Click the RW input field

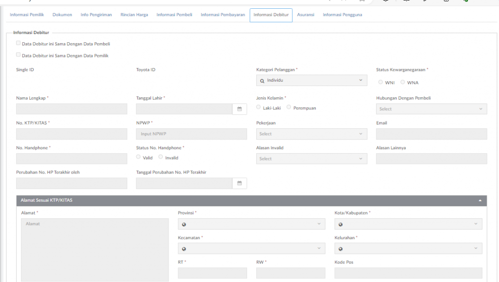pos(291,273)
